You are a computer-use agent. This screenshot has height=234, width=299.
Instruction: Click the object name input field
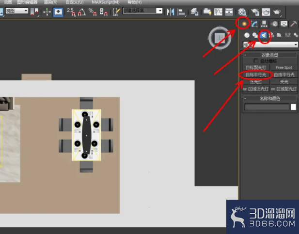267,107
